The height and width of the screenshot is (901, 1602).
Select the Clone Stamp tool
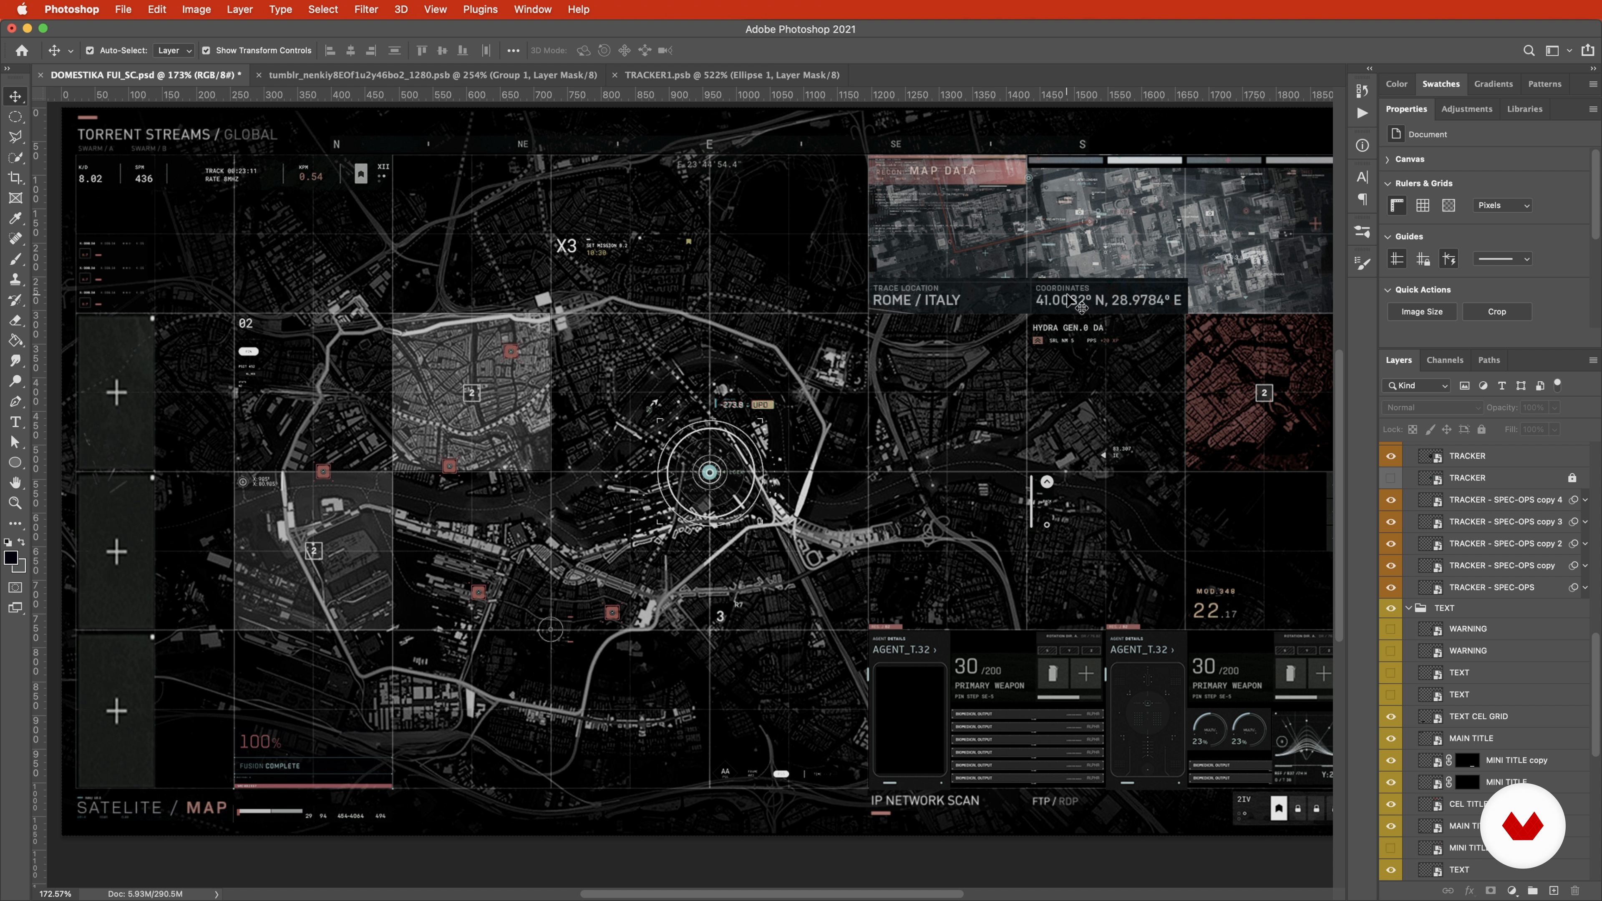15,279
